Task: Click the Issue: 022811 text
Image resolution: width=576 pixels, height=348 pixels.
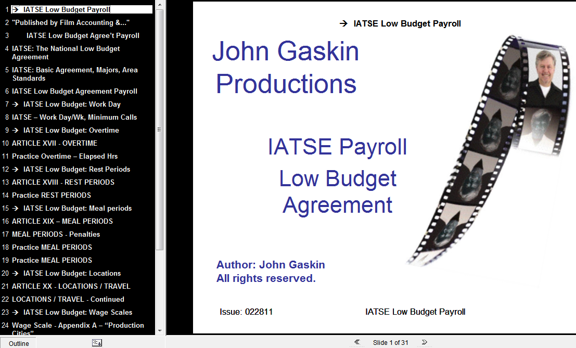Action: coord(246,312)
